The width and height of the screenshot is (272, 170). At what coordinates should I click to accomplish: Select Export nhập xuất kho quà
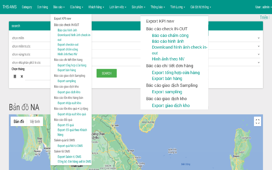coord(72,114)
